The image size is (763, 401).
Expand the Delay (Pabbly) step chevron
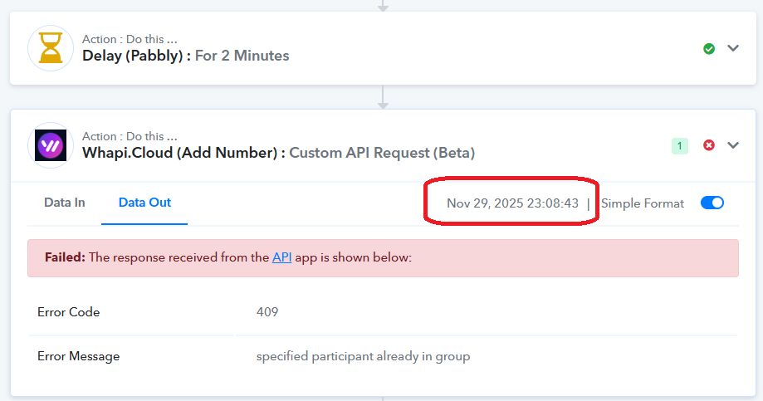(x=733, y=48)
